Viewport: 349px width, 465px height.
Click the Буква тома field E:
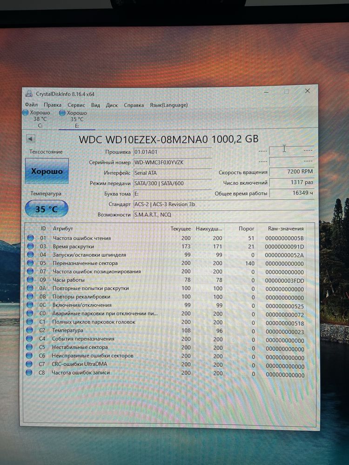[173, 194]
